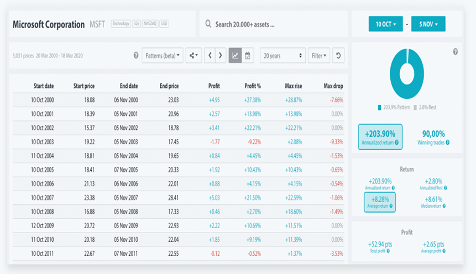This screenshot has width=476, height=274.
Task: Open the Patterns (beta) dropdown
Action: (163, 56)
